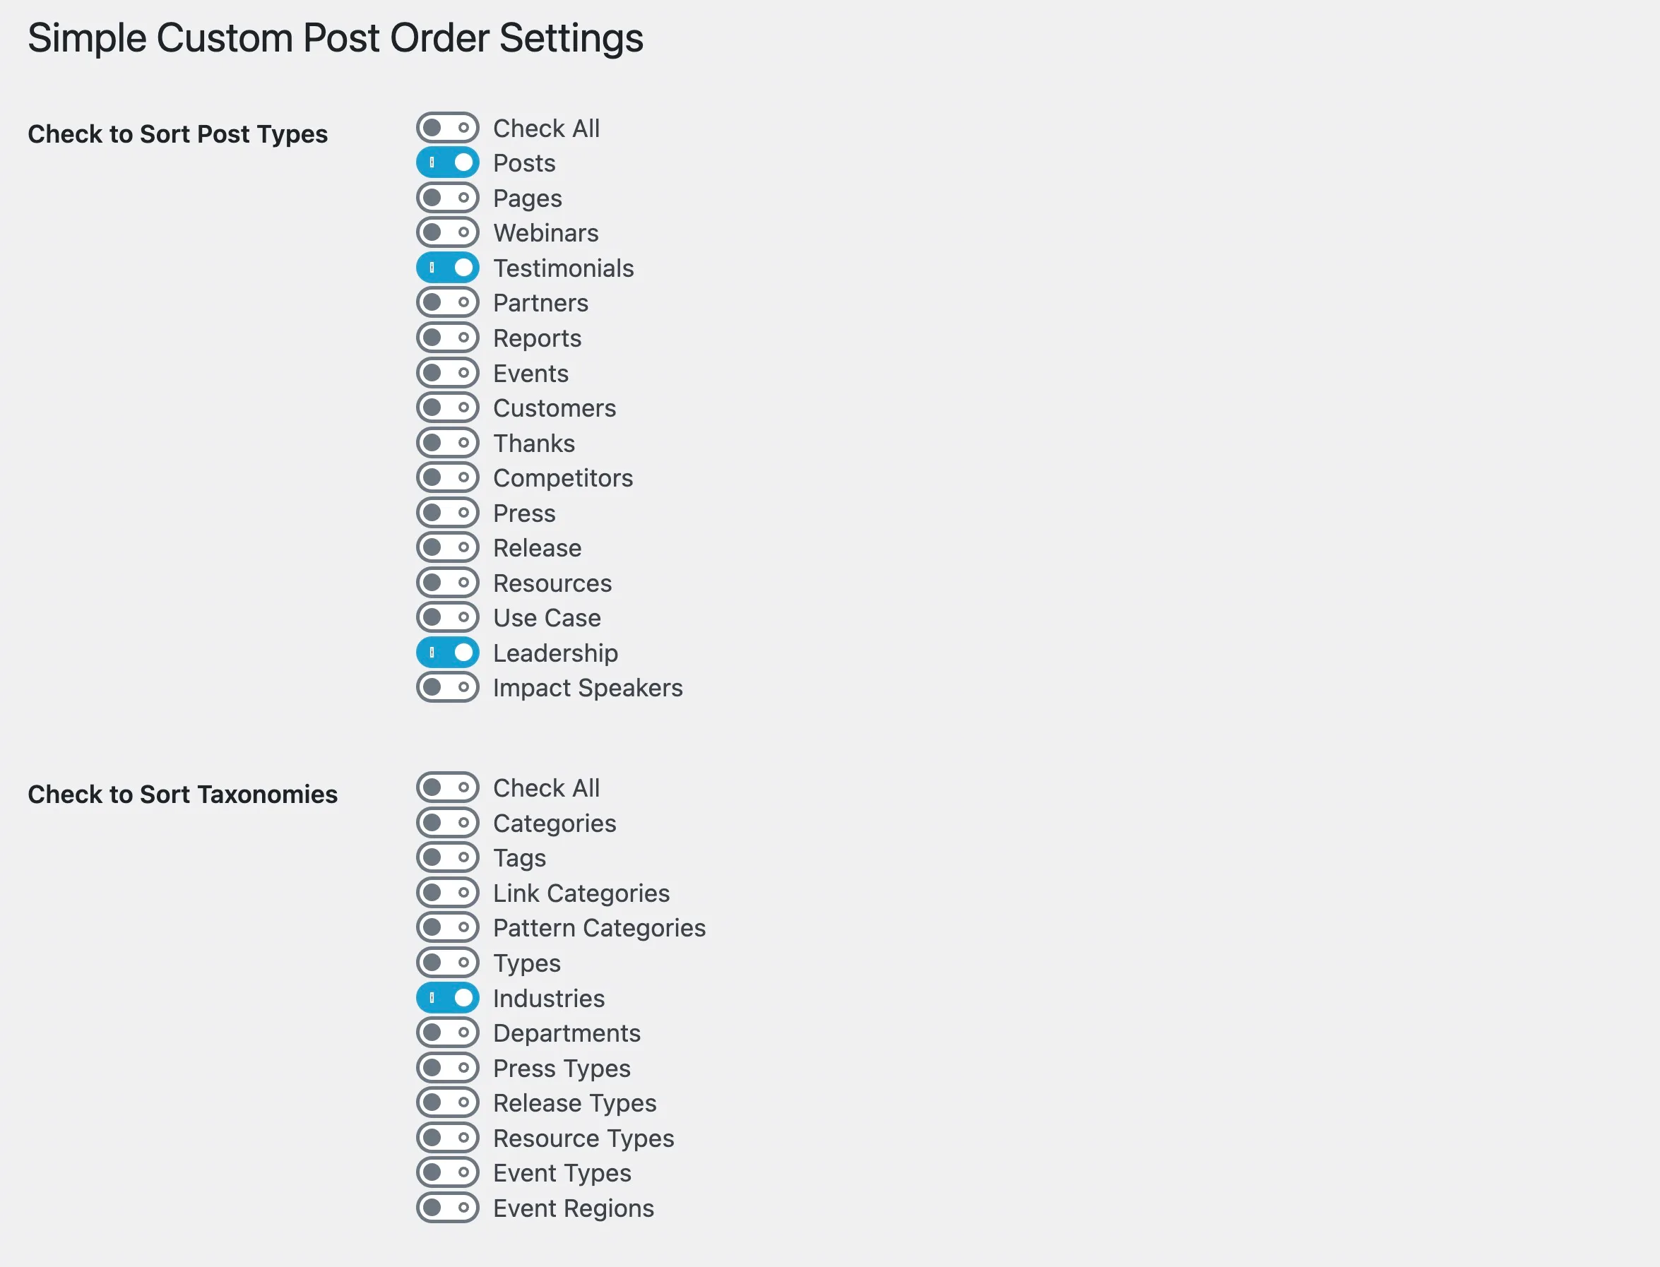Viewport: 1660px width, 1267px height.
Task: Turn off the Posts toggle
Action: click(x=447, y=163)
